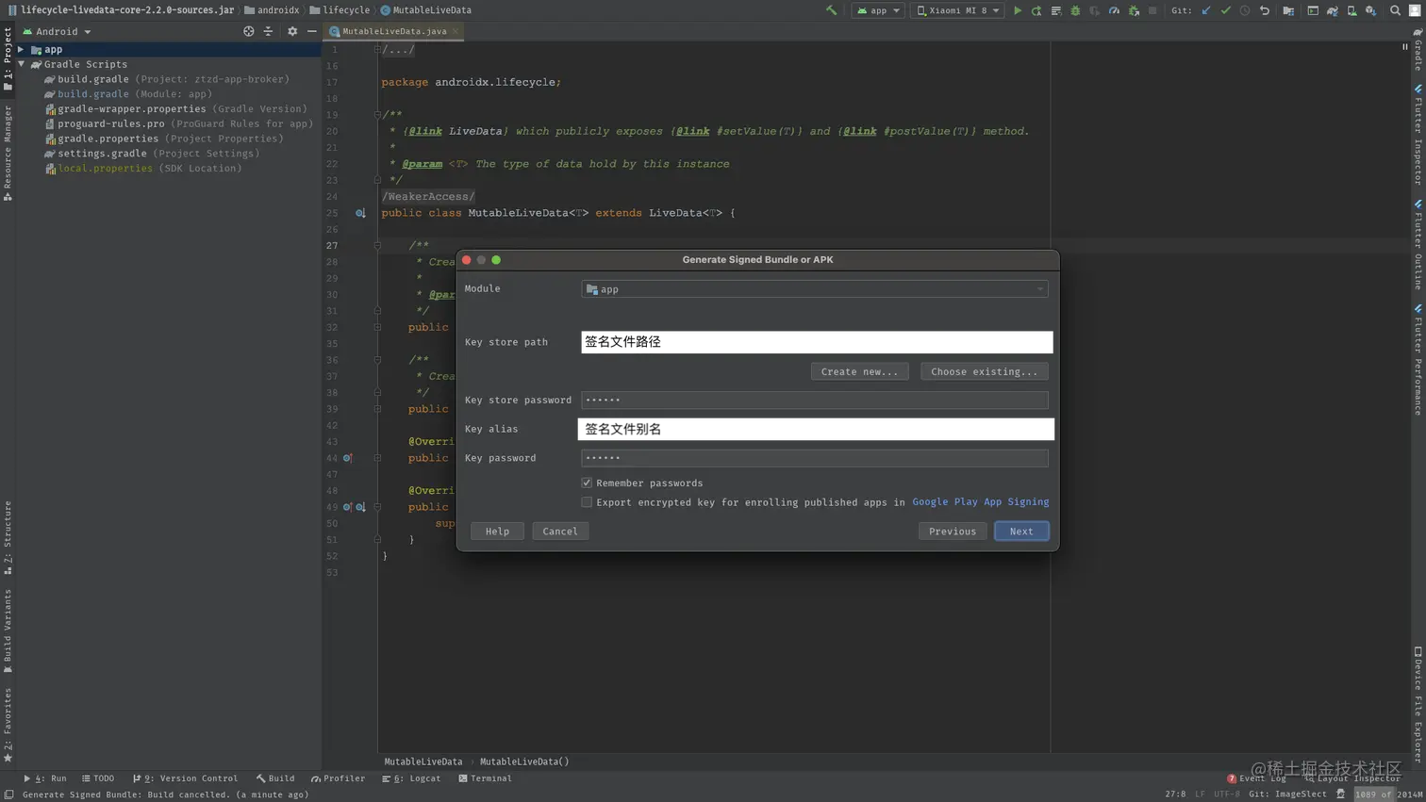Collapse the Gradle Scripts tree node

[x=22, y=64]
